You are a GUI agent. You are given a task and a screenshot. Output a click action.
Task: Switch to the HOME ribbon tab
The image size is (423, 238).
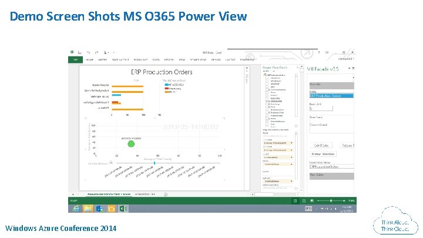click(x=89, y=59)
